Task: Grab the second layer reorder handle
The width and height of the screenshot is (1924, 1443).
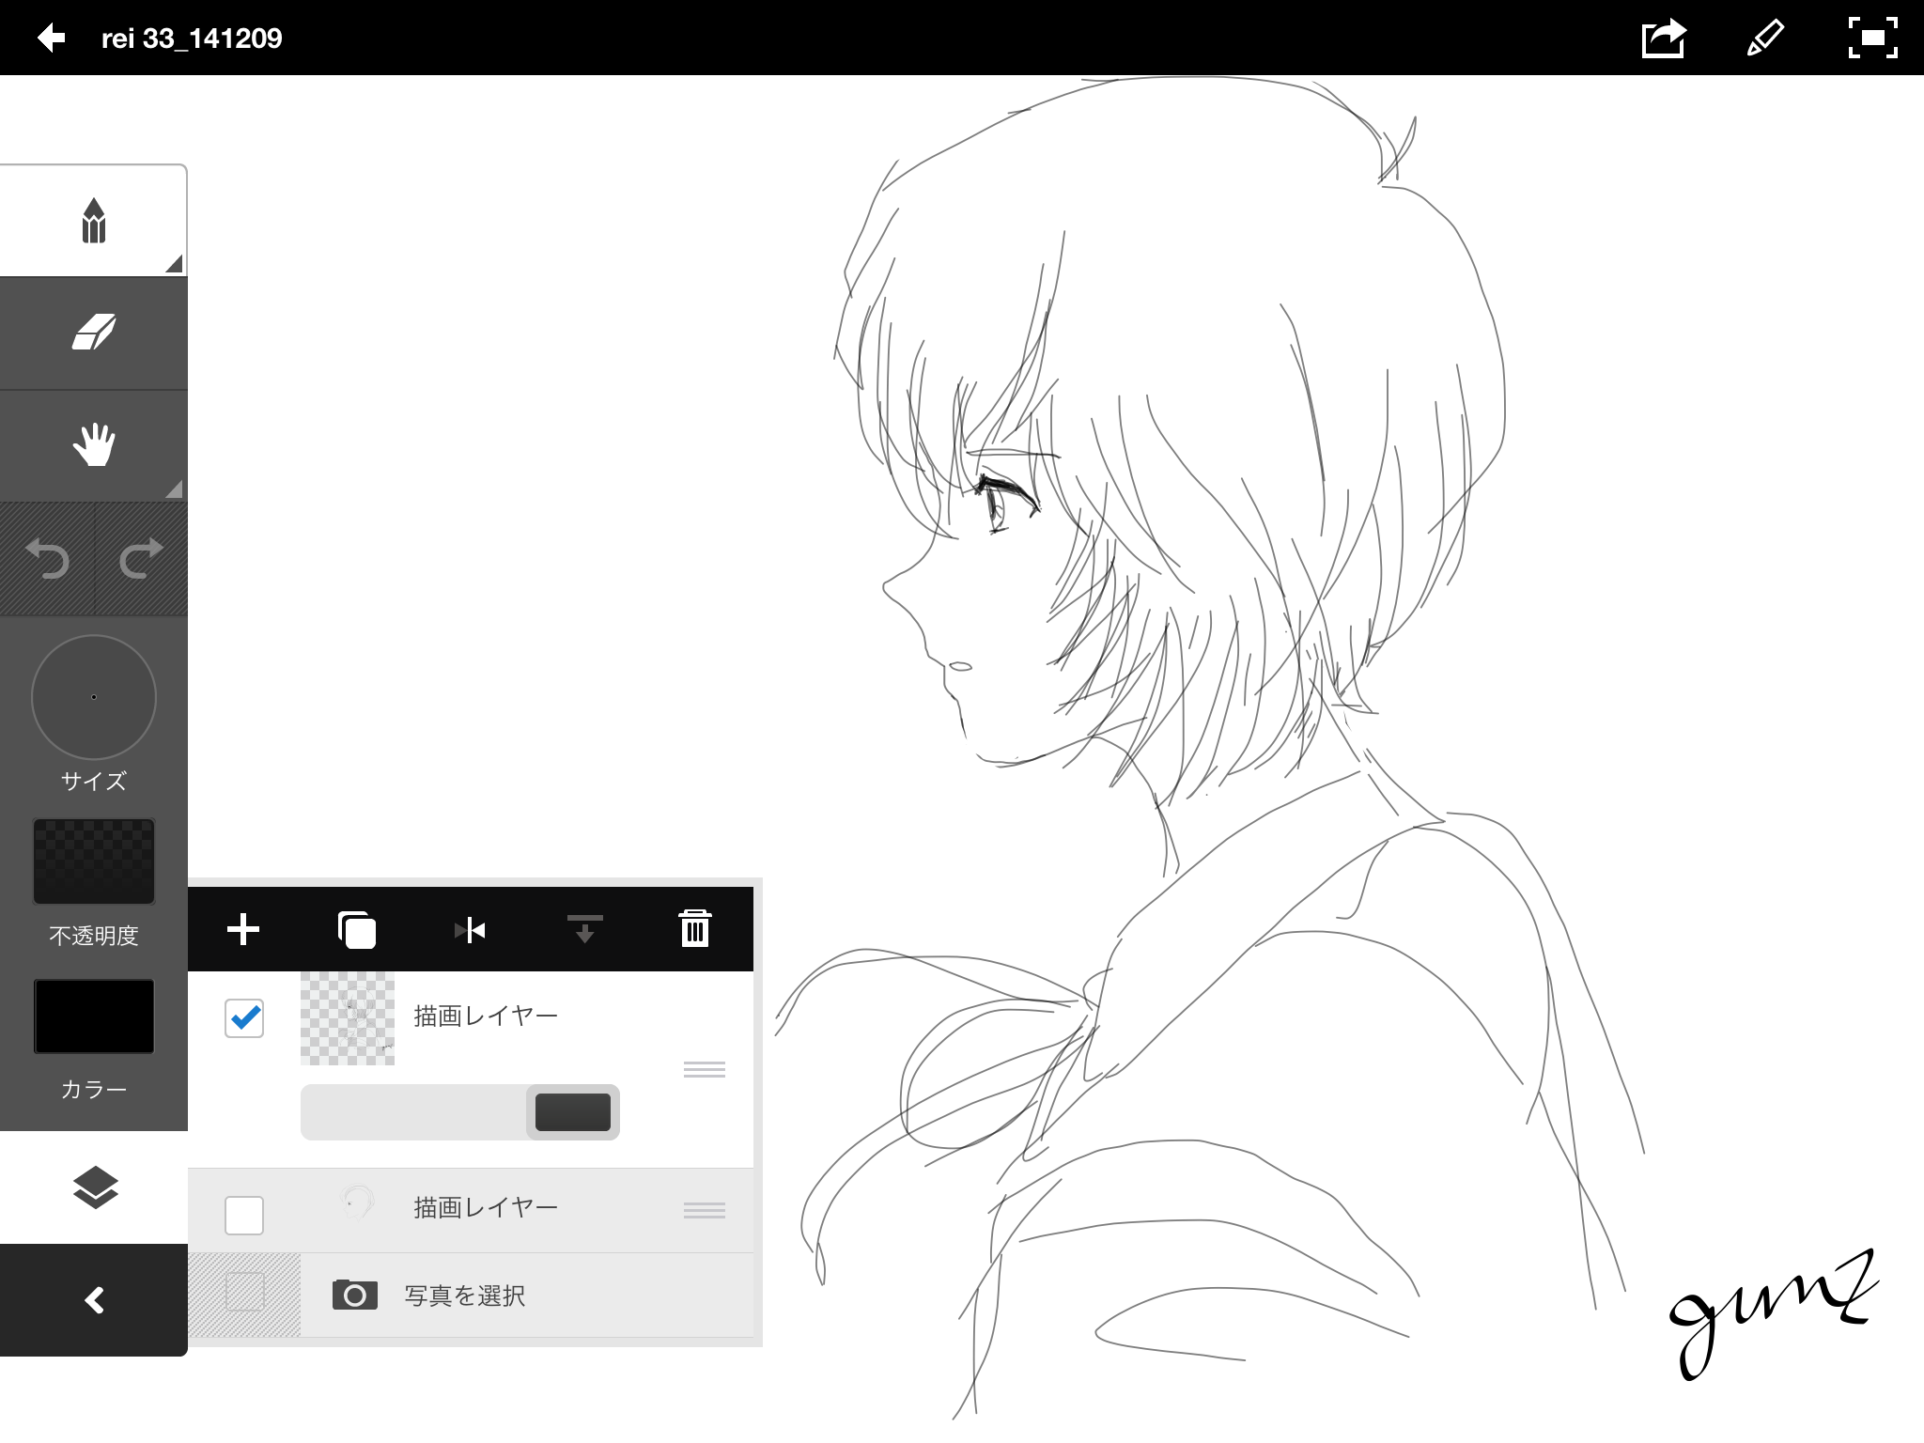Action: coord(704,1210)
